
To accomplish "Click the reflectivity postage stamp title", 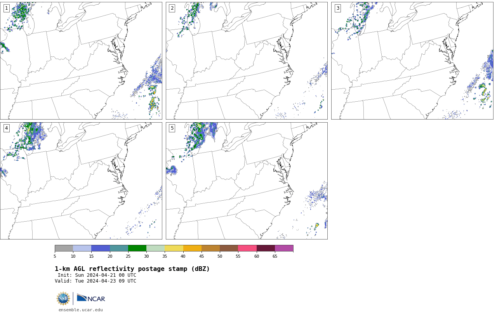I will pos(132,269).
